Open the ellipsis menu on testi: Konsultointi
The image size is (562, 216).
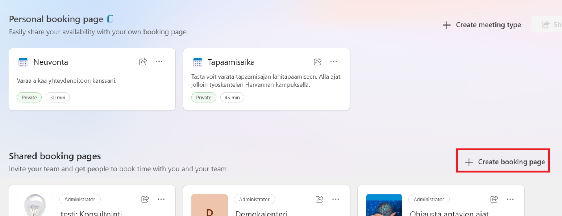[x=161, y=199]
